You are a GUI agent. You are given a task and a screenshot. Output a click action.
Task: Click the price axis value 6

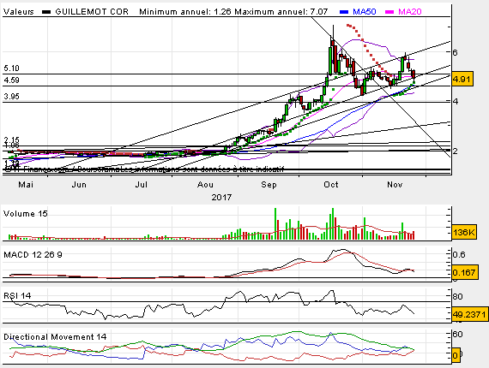tap(456, 52)
